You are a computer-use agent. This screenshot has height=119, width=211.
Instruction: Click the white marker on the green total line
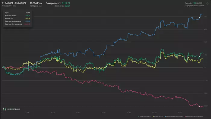coord(200,56)
